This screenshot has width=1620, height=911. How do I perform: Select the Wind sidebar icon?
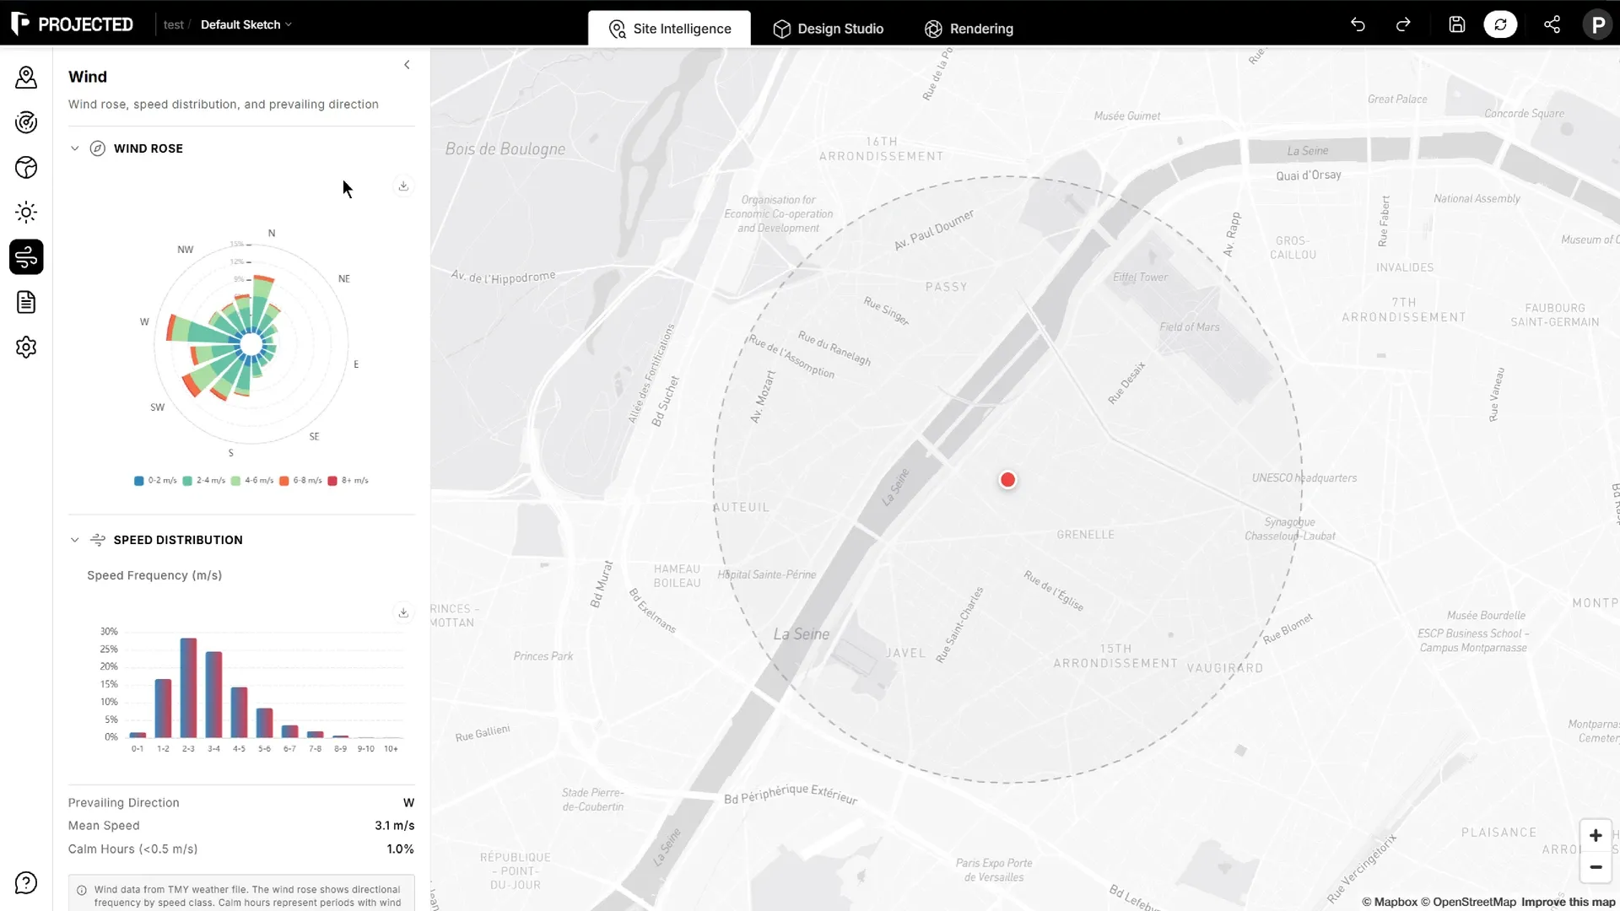pos(26,257)
